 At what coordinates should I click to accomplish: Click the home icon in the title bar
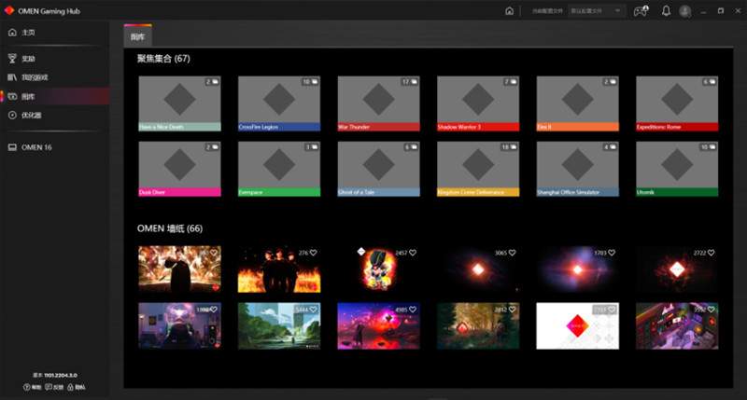pos(509,11)
